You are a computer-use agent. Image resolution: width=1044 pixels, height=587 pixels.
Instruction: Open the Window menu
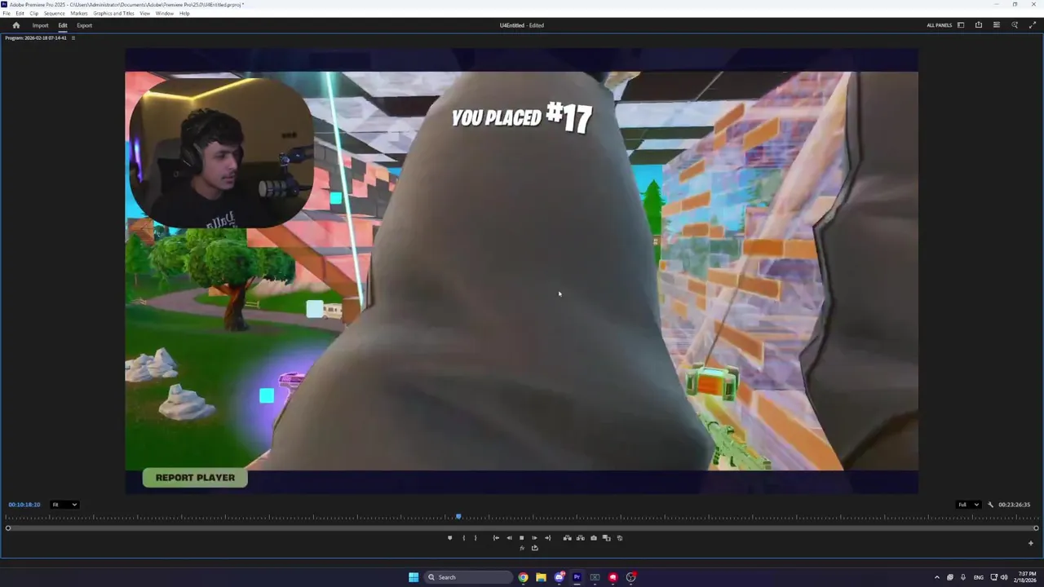[x=164, y=13]
